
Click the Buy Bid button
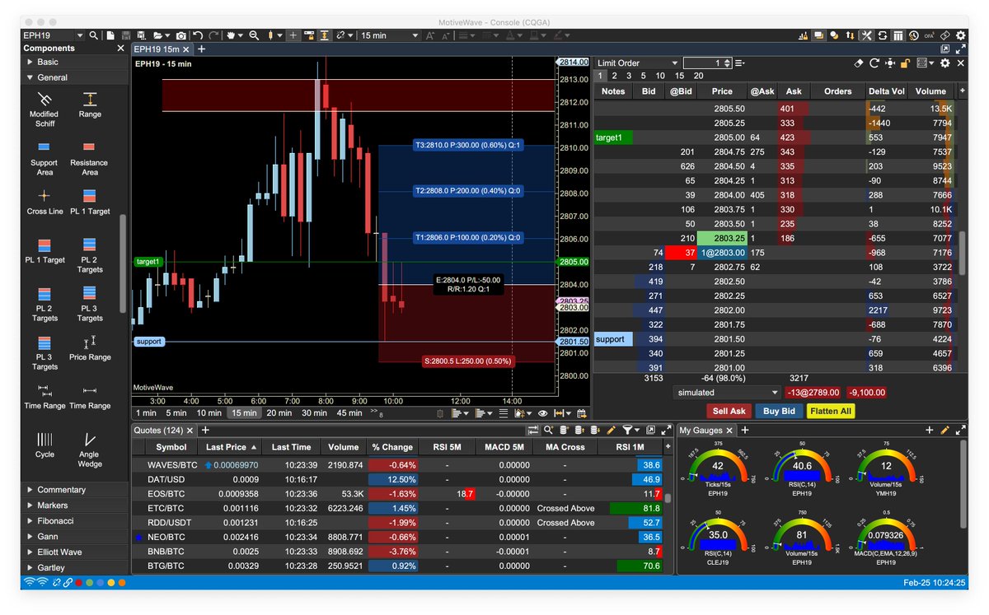pos(779,411)
